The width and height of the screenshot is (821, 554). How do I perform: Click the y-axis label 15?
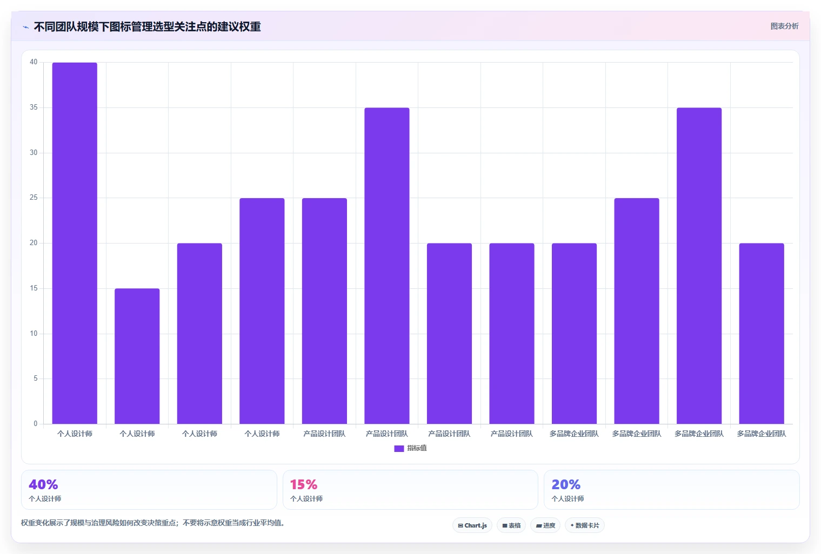[x=34, y=288]
